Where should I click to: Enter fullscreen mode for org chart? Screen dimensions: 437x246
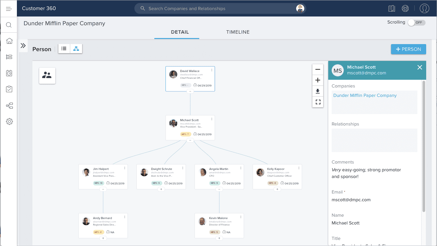tap(317, 102)
